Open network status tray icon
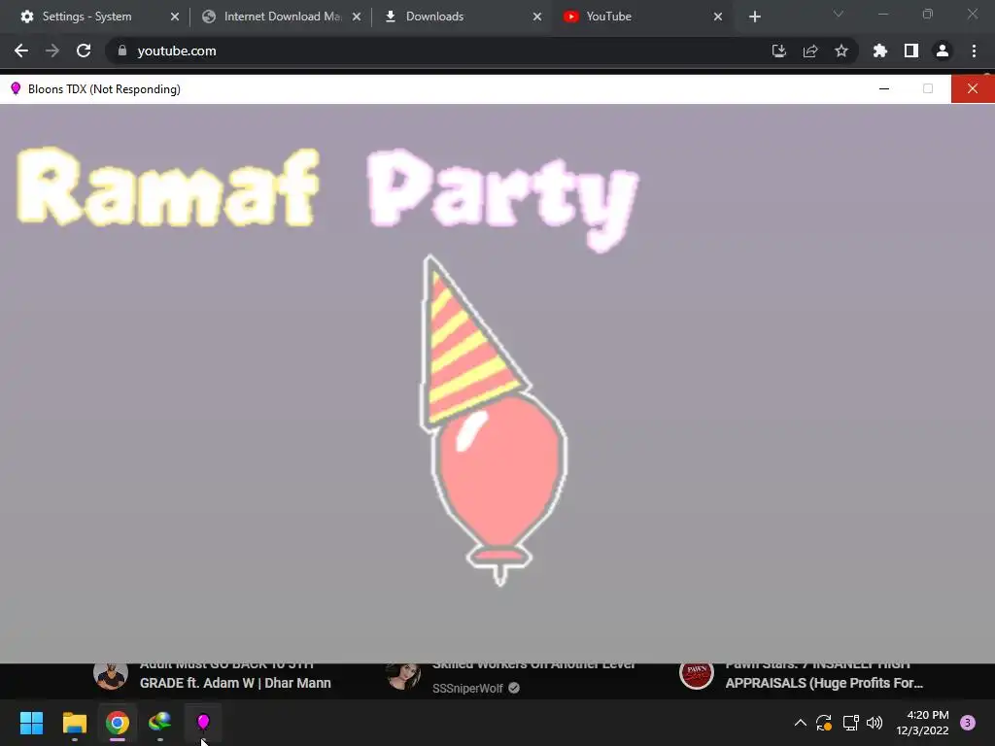 (x=850, y=723)
